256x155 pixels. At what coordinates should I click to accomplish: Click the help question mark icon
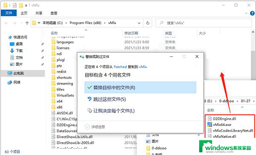pos(252,13)
